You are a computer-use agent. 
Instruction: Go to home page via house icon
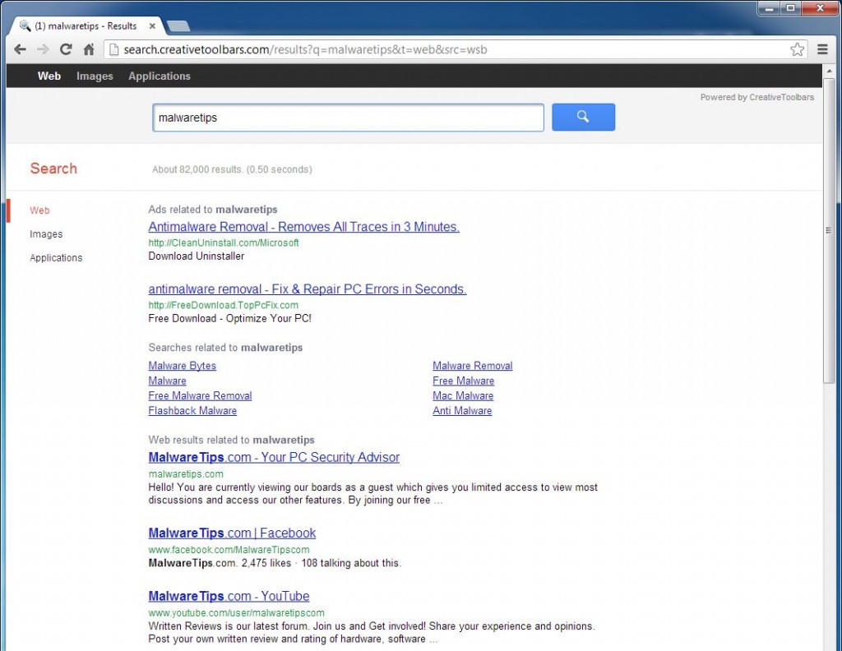[89, 49]
